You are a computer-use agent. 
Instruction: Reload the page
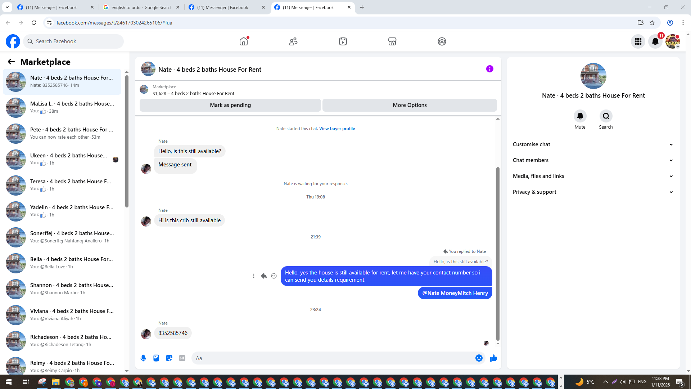(x=34, y=23)
